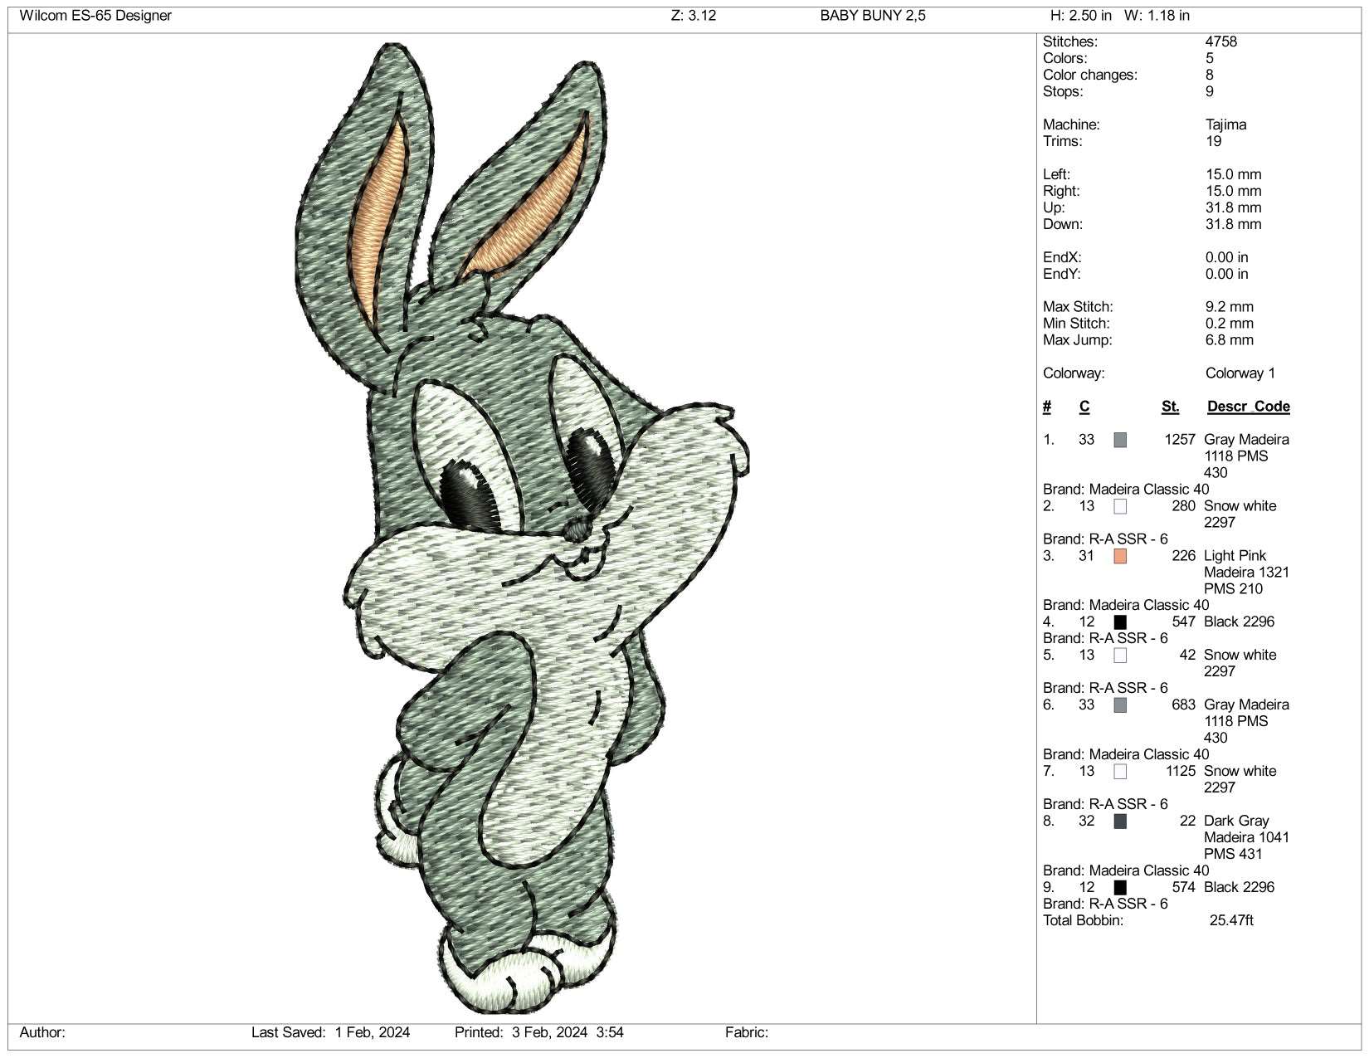
Task: Click the 'Fabric:' footer field
Action: pos(747,1033)
